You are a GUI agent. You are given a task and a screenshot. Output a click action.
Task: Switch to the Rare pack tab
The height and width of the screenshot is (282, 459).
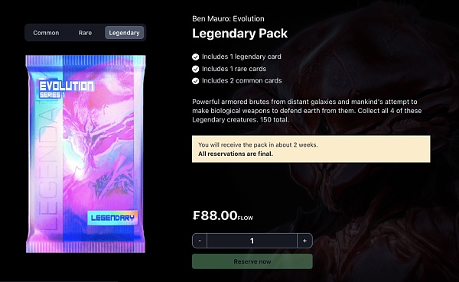[x=85, y=33]
